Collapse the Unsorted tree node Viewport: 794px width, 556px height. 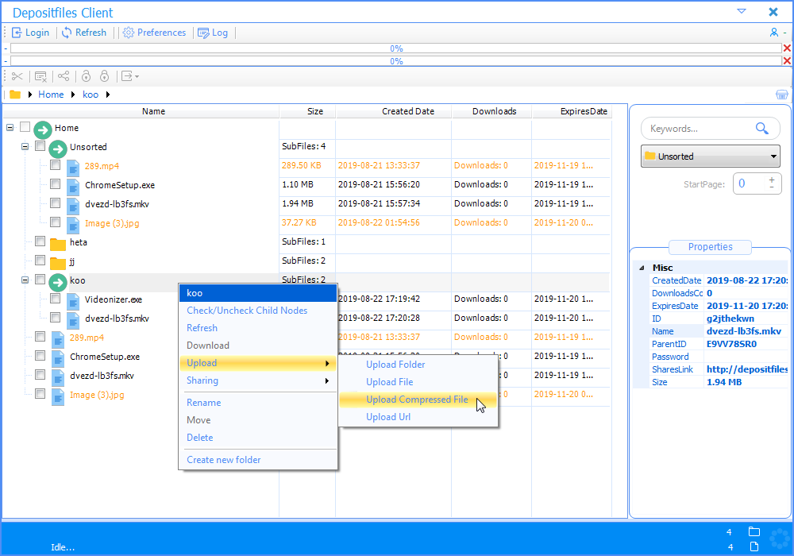[25, 147]
